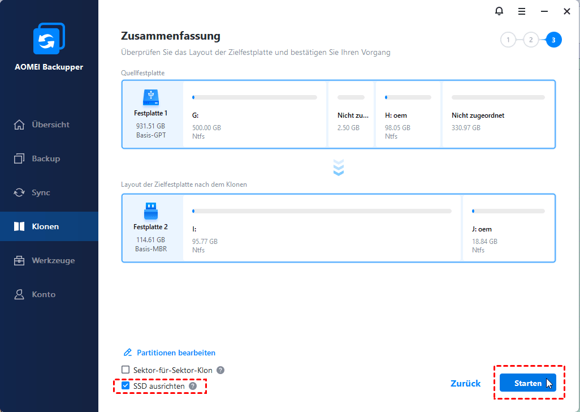Select the Festplatte 2 drive icon
580x412 pixels.
150,211
